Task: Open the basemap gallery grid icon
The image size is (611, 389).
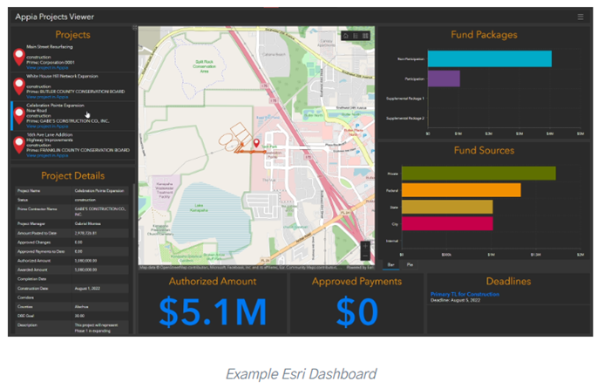Action: click(366, 36)
